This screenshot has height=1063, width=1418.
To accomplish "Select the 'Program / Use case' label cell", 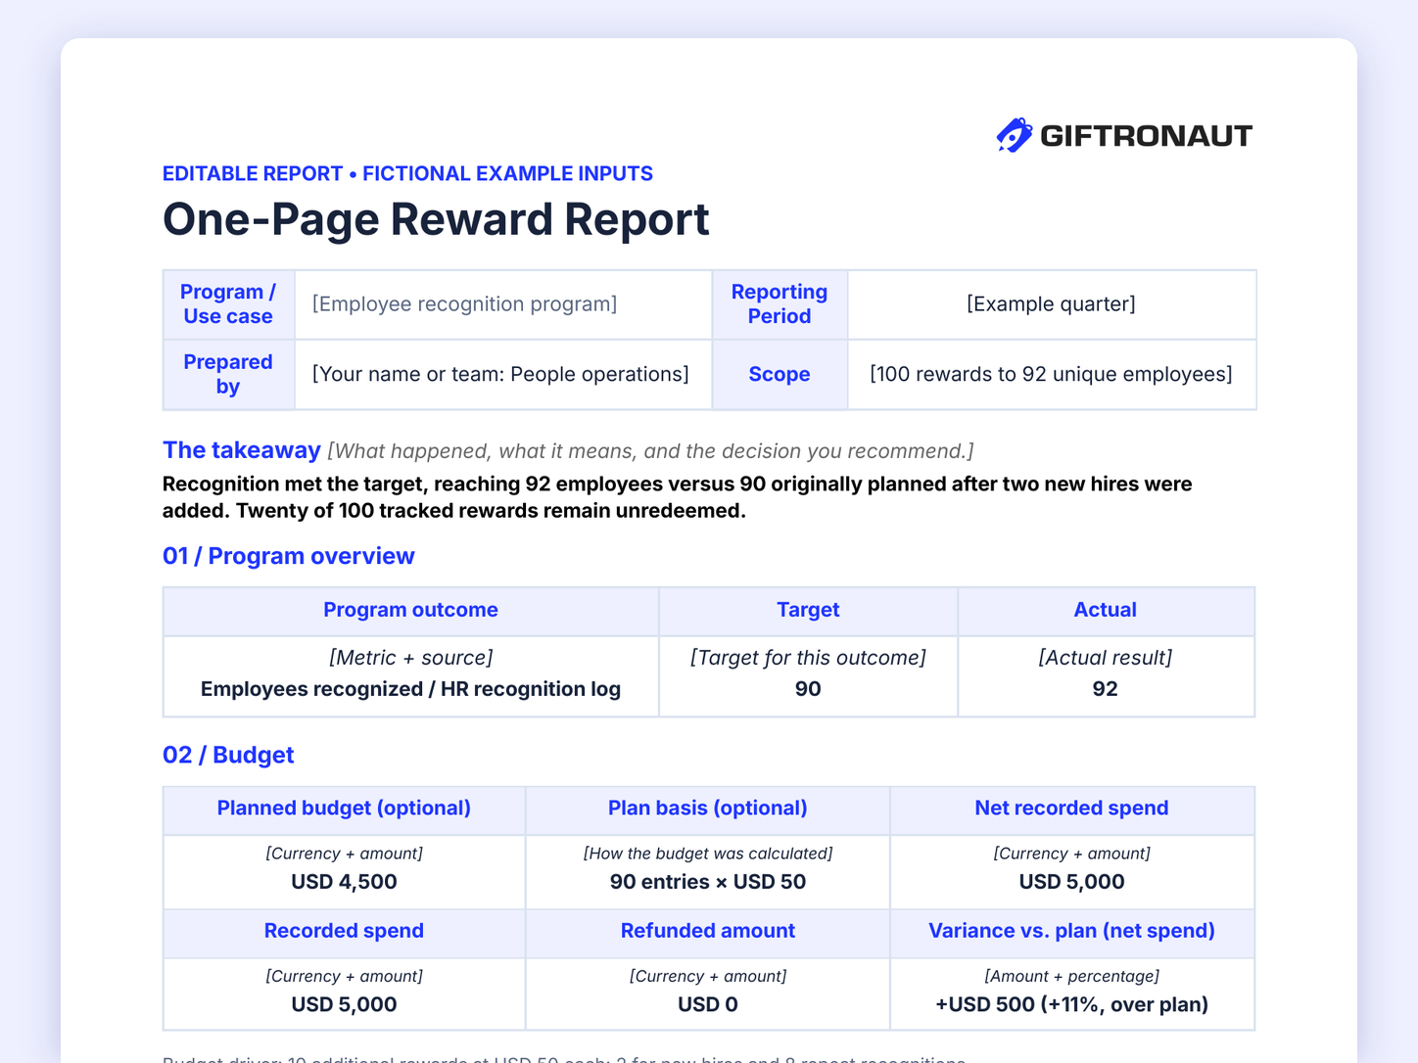I will pos(228,304).
